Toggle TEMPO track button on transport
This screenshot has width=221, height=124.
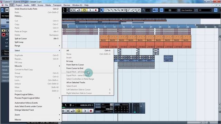click(x=98, y=107)
